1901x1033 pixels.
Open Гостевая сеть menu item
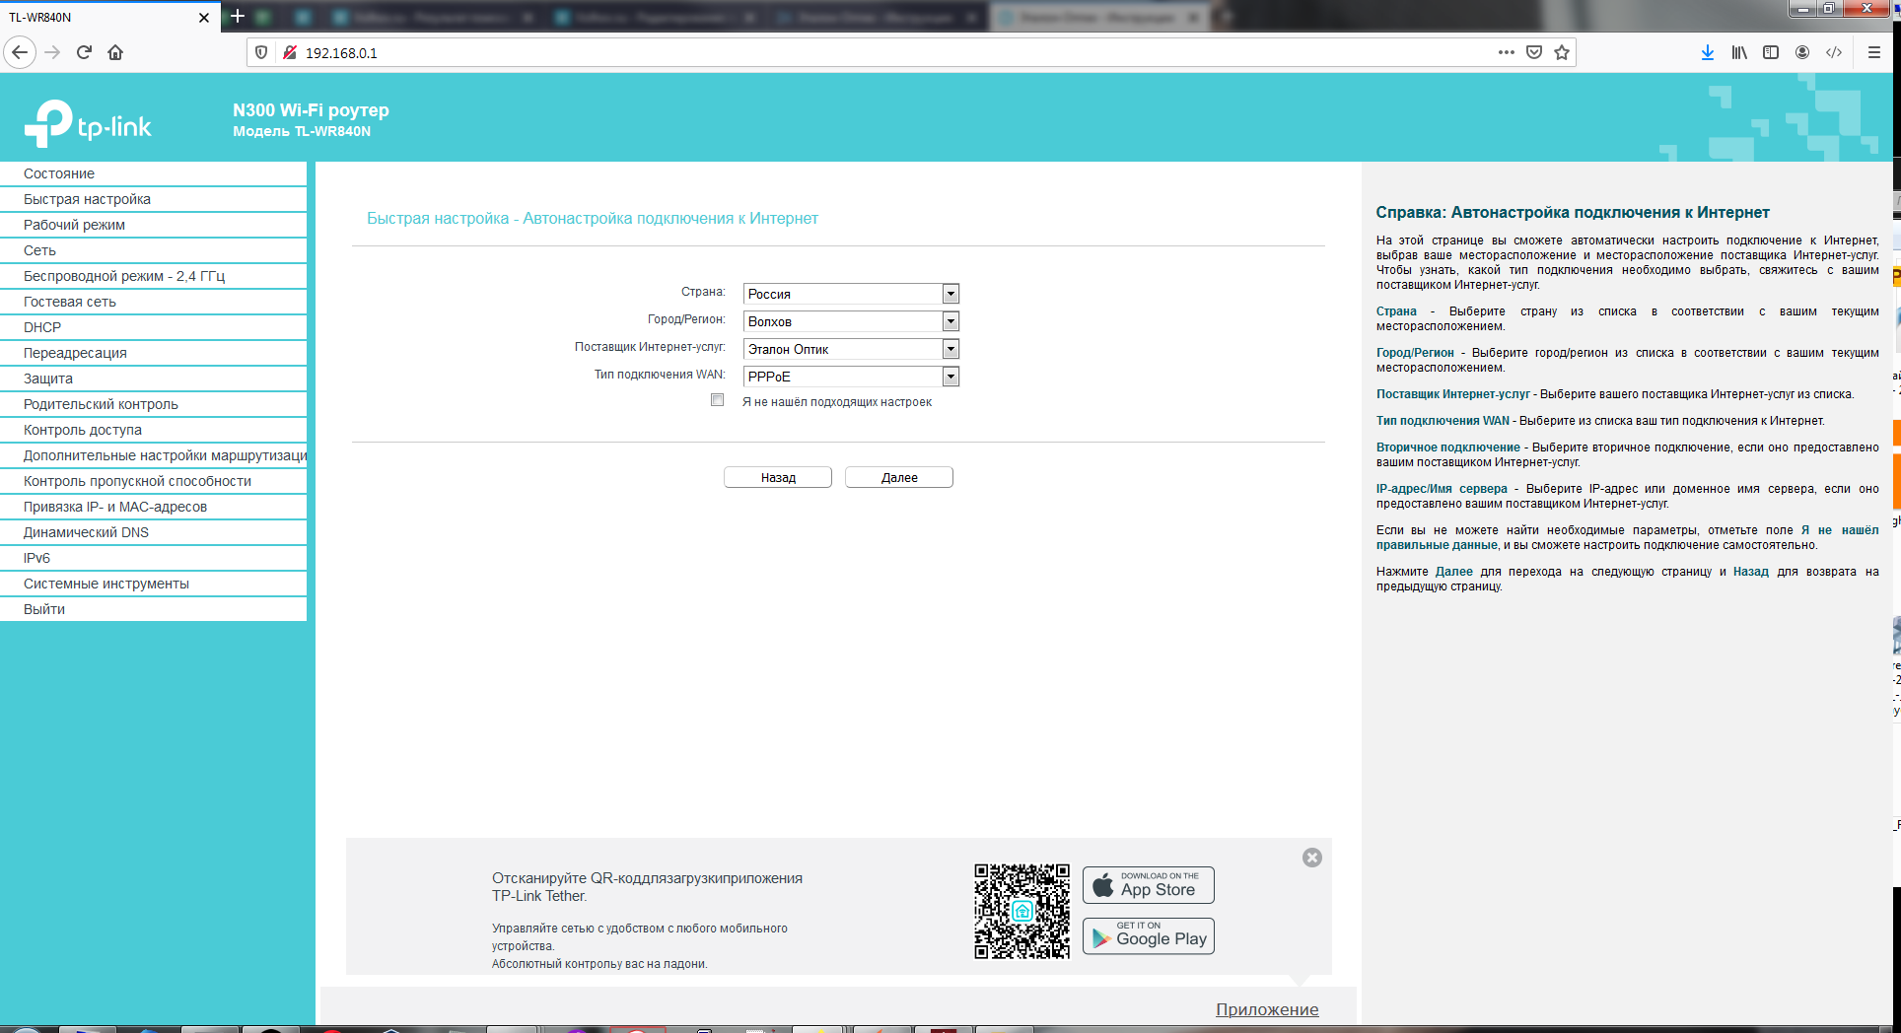[x=153, y=302]
